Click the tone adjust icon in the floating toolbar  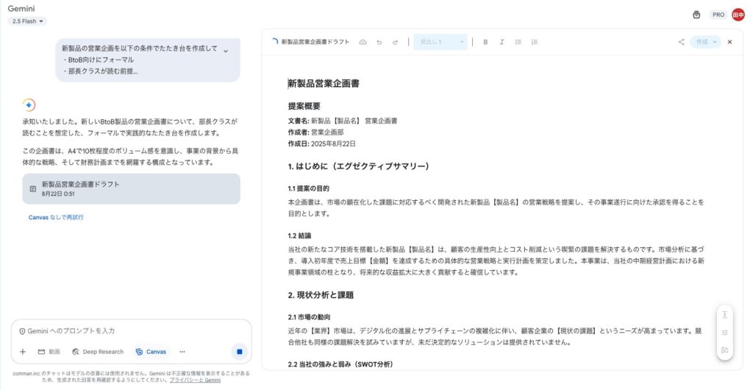pyautogui.click(x=724, y=333)
